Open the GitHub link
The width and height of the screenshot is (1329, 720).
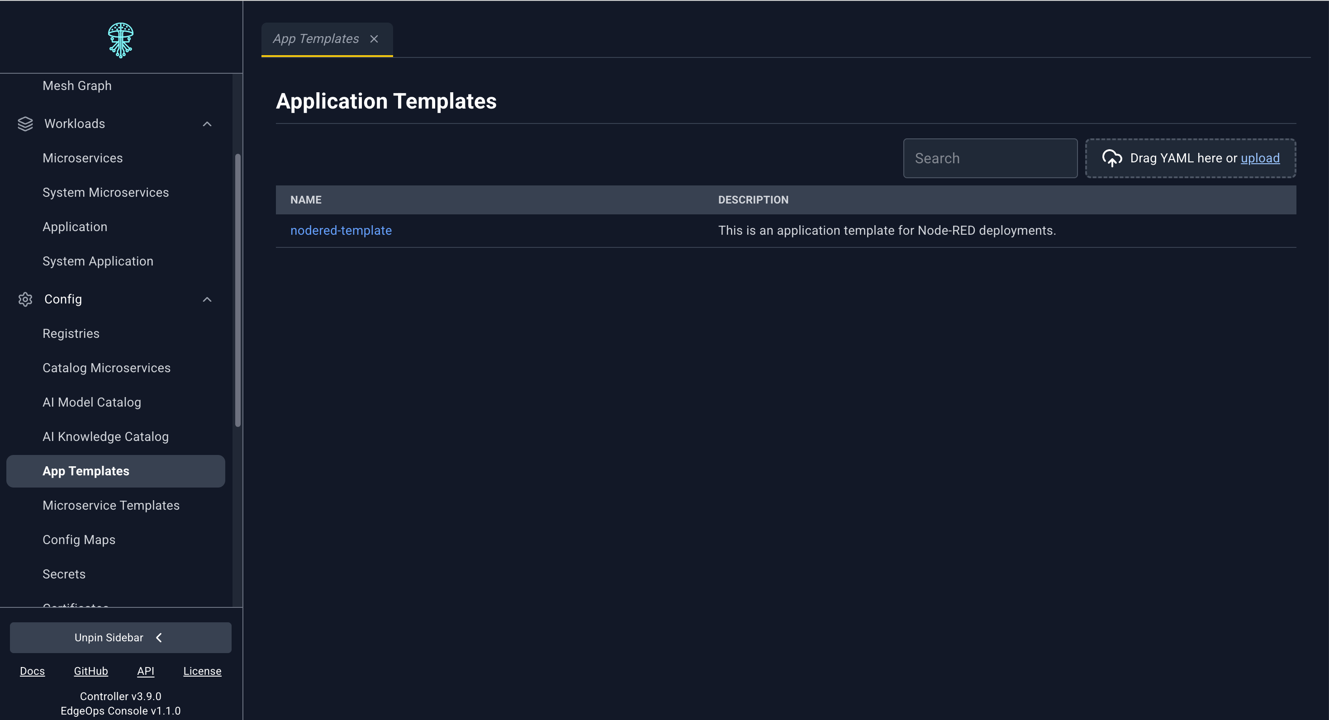tap(91, 671)
